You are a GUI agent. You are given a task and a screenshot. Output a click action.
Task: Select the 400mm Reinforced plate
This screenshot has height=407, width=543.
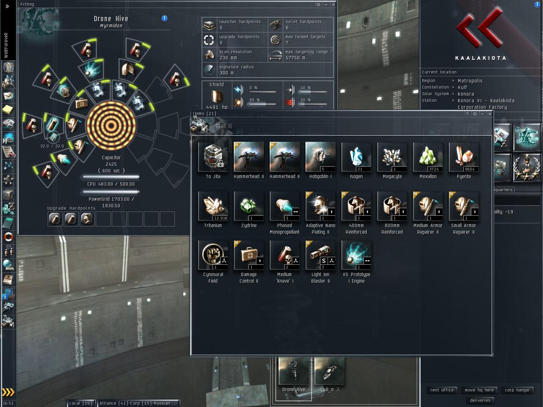pyautogui.click(x=356, y=212)
